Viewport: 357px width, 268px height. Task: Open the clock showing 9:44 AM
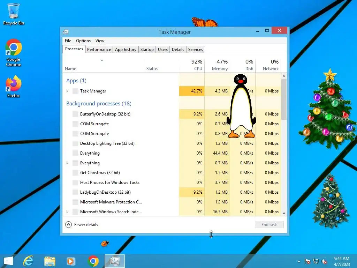[x=342, y=261]
